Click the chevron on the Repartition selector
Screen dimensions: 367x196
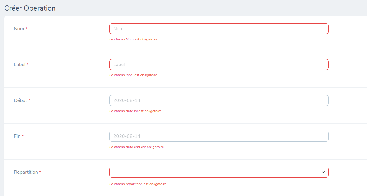(323, 172)
